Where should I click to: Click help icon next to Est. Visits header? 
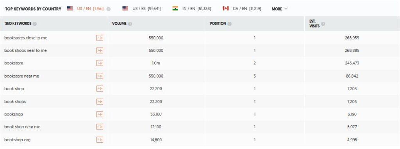(x=323, y=24)
